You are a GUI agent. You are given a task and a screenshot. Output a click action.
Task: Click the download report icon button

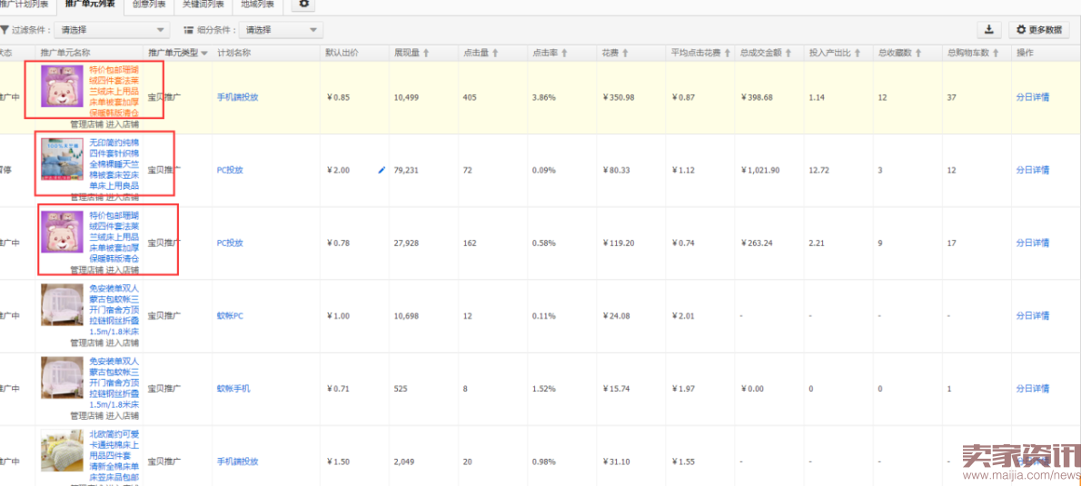pos(989,30)
